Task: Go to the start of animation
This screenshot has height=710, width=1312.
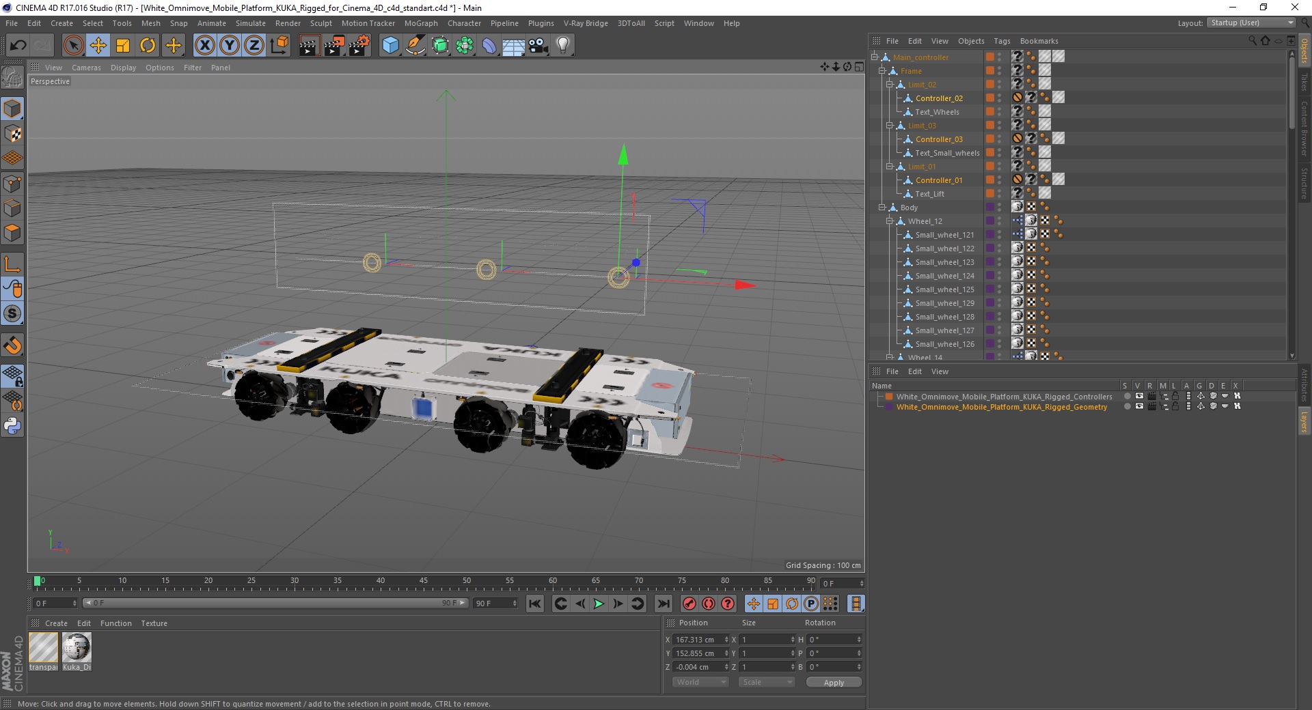Action: (535, 603)
